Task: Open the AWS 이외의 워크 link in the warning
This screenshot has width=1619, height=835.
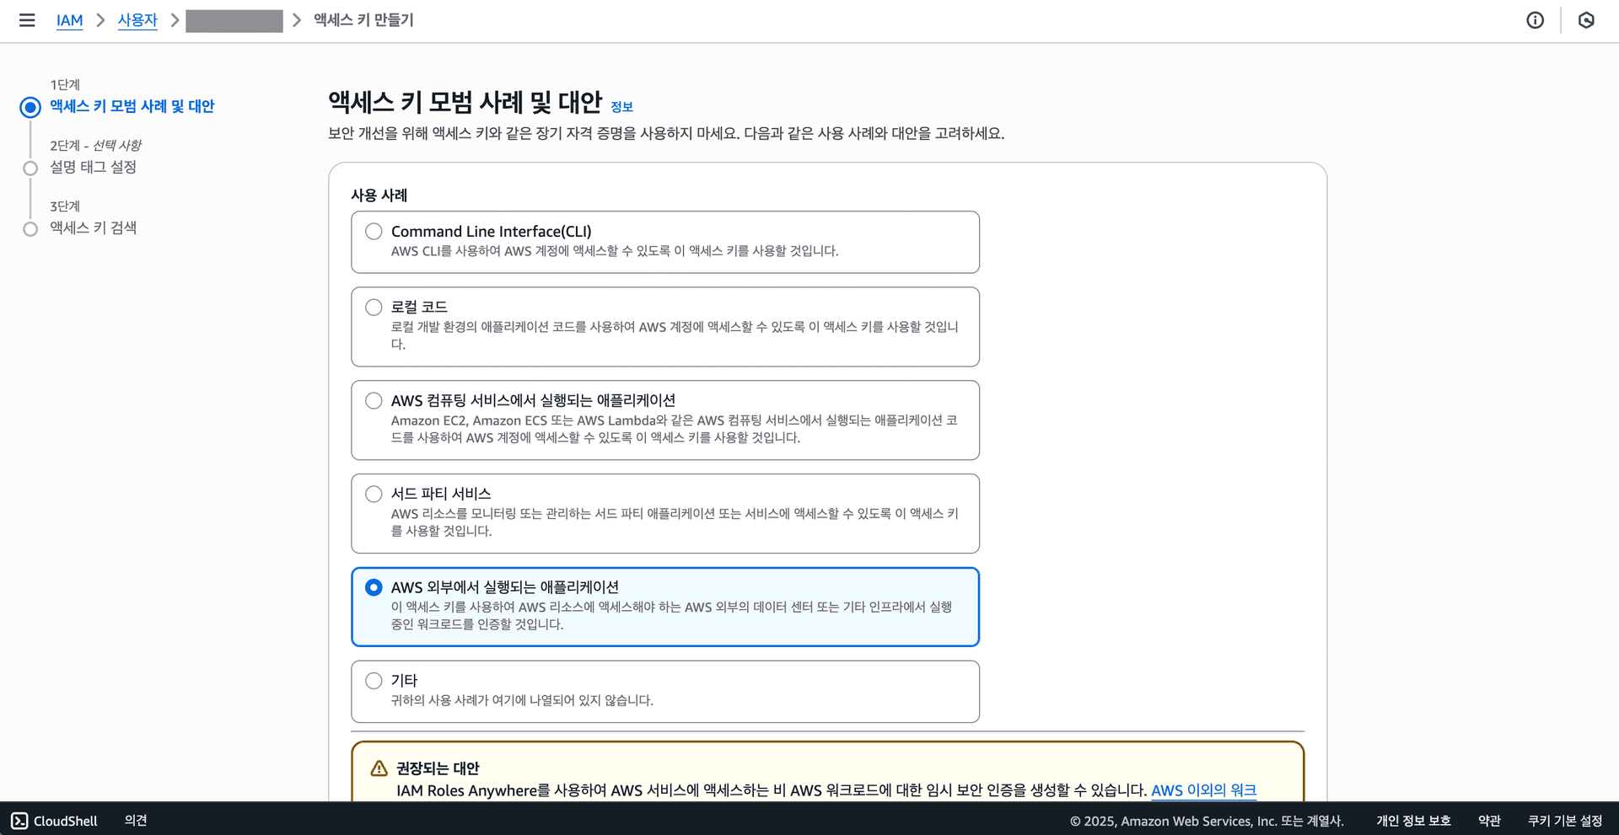Action: pos(1203,790)
